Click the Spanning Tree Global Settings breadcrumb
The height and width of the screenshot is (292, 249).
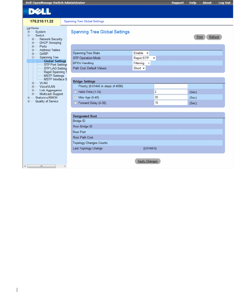pyautogui.click(x=84, y=21)
